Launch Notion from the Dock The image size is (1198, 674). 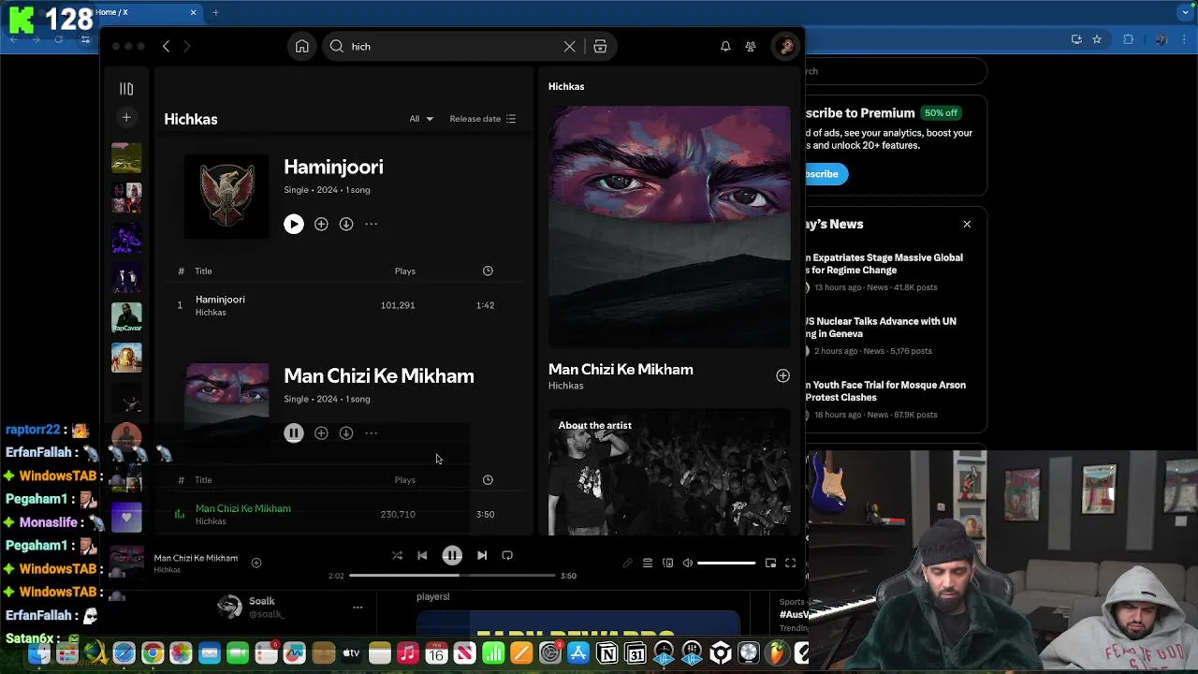607,653
